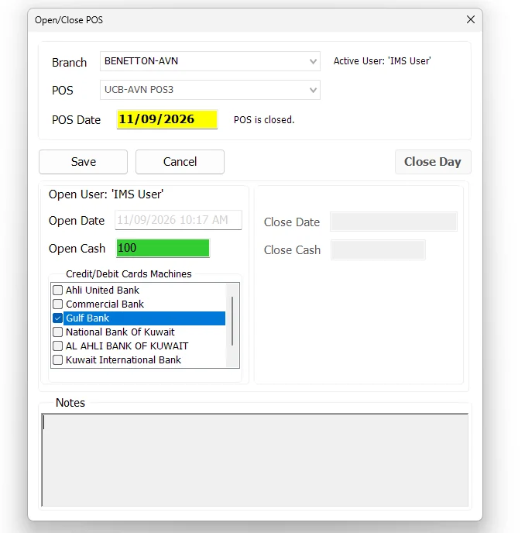Viewport: 525px width, 533px height.
Task: Click the Active User 'IMS User' text
Action: 382,61
